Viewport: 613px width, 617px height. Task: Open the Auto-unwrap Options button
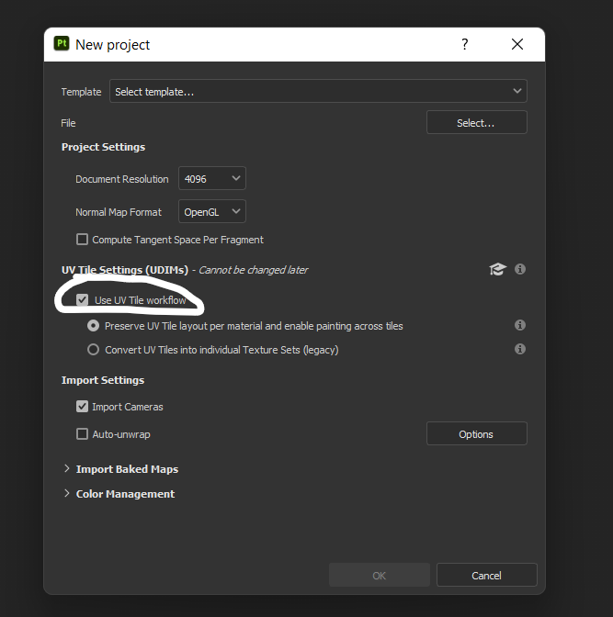click(476, 434)
